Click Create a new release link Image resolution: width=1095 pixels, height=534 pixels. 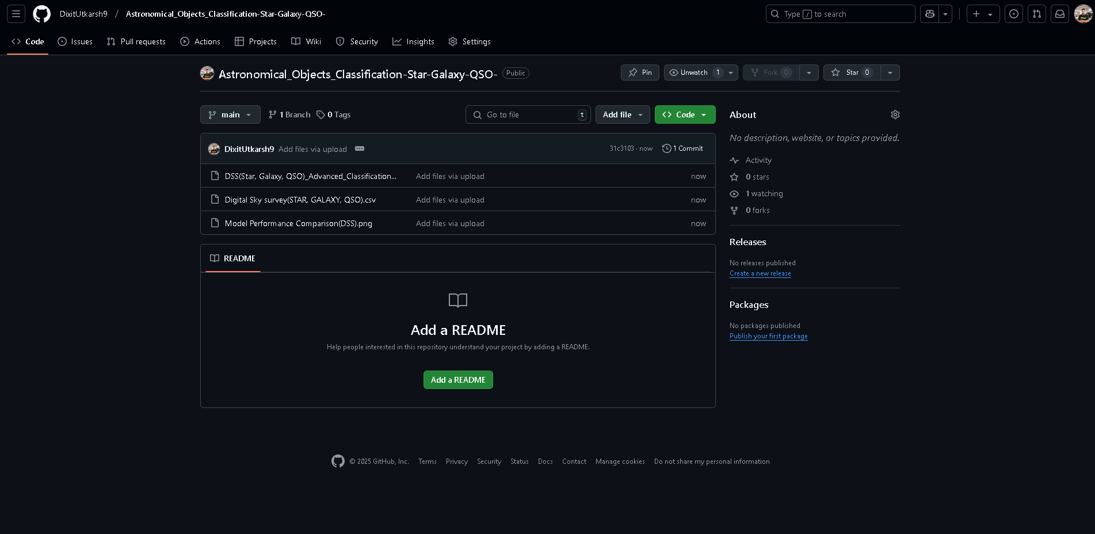tap(760, 273)
